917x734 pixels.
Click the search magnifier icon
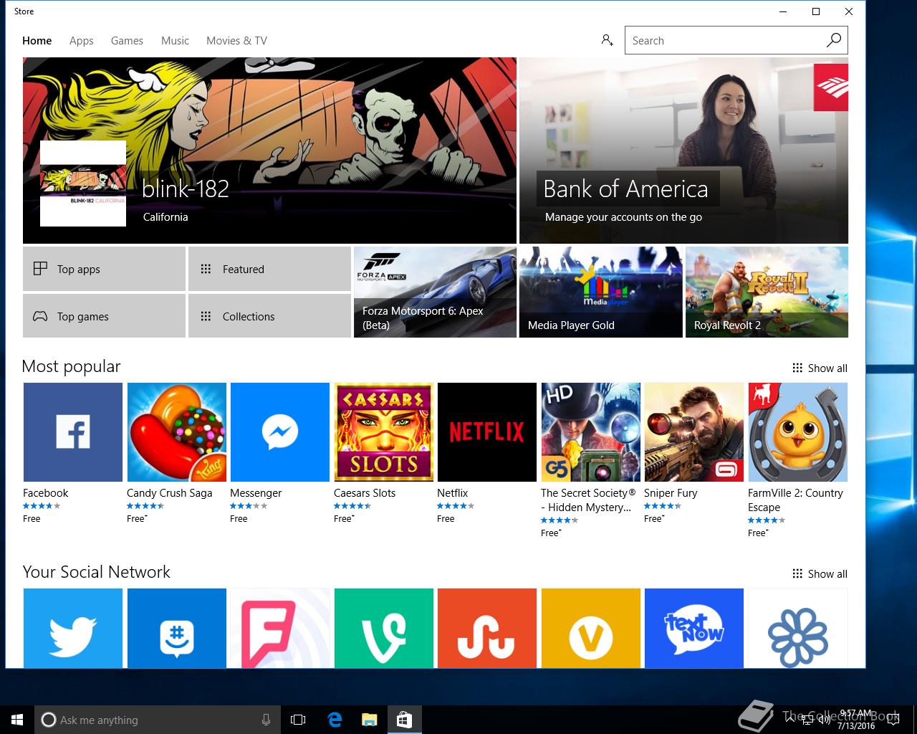pos(833,40)
